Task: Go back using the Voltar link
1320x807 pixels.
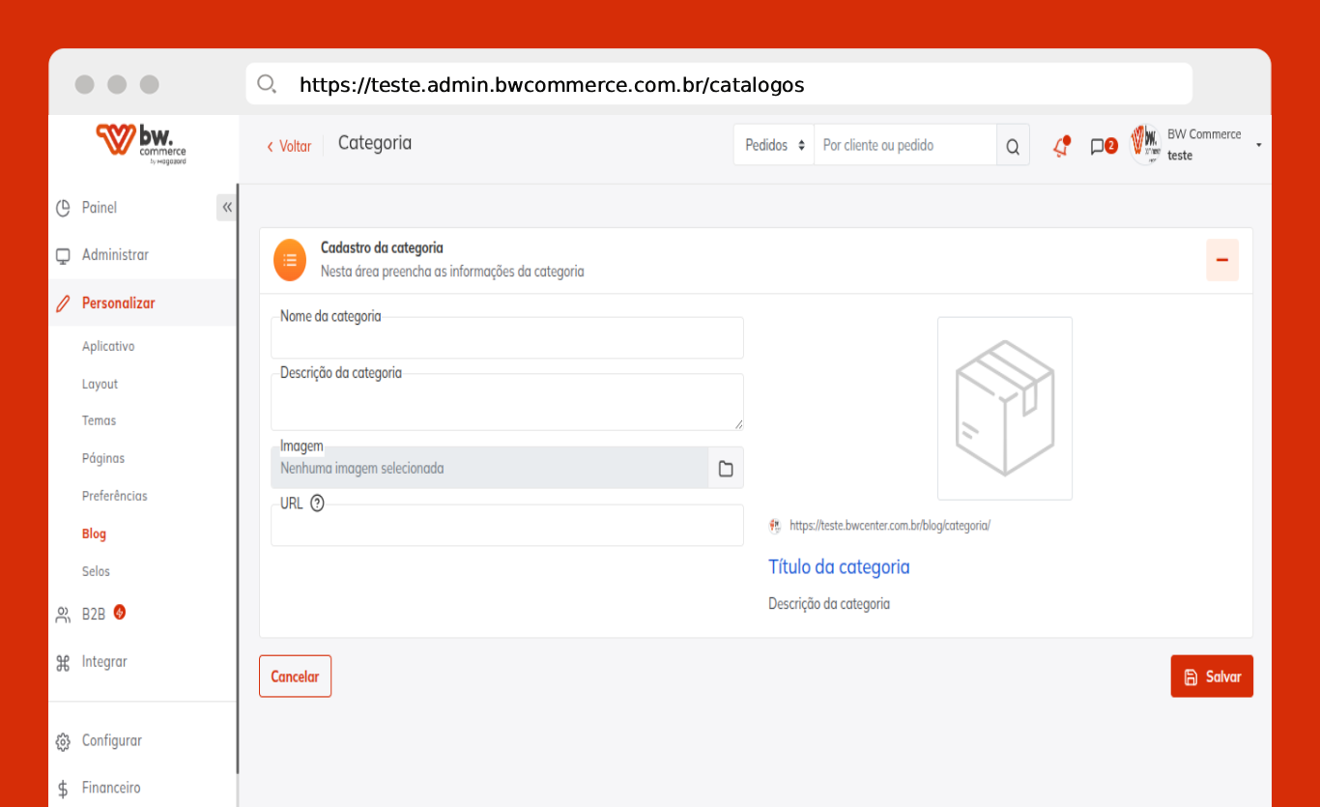Action: 290,147
